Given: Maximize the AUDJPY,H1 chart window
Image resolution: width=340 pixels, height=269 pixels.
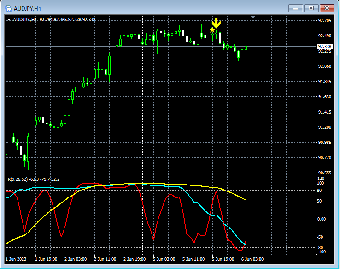Looking at the screenshot, I should coord(311,8).
